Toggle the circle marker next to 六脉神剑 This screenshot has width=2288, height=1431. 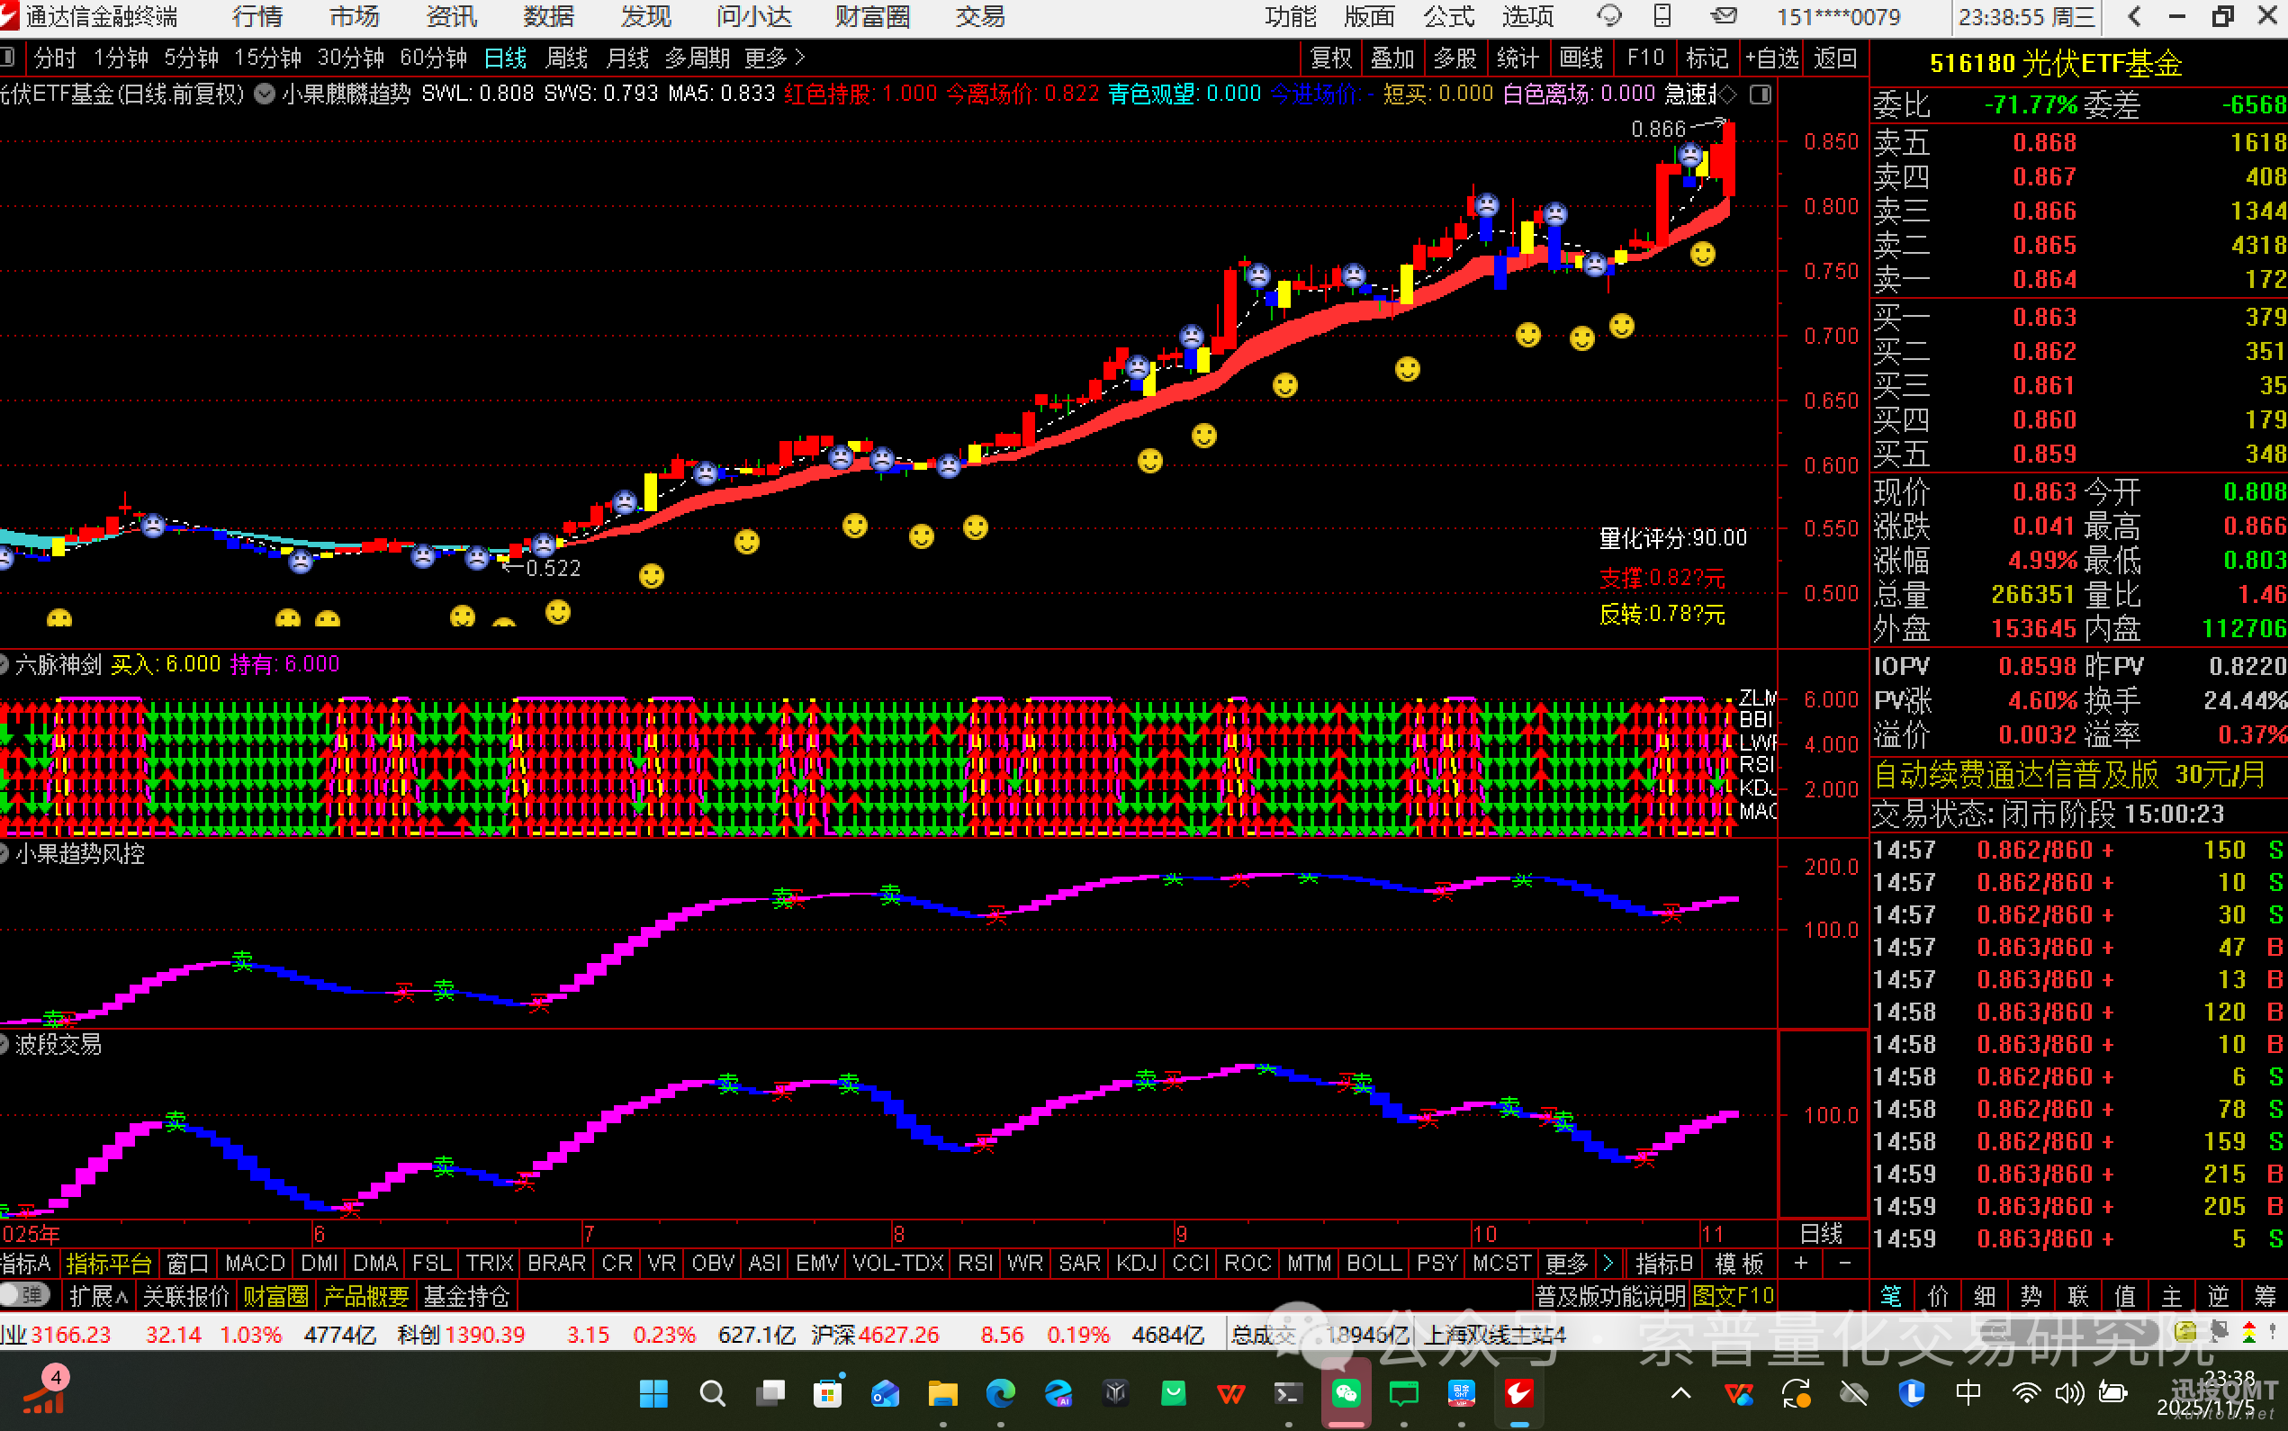[5, 664]
